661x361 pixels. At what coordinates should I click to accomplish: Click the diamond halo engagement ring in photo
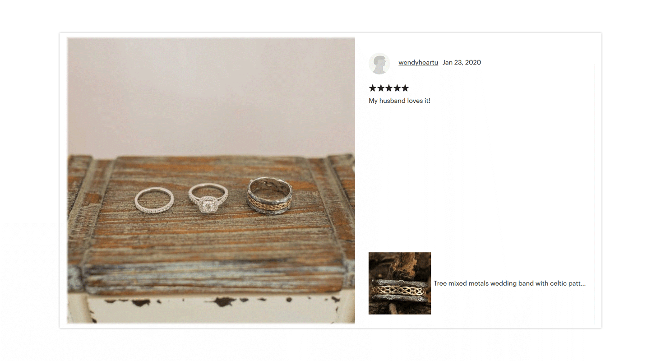tap(208, 199)
